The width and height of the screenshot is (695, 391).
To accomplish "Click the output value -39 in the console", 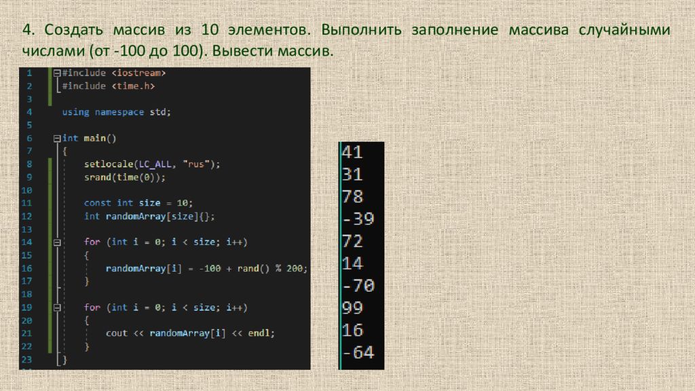I will coord(358,219).
